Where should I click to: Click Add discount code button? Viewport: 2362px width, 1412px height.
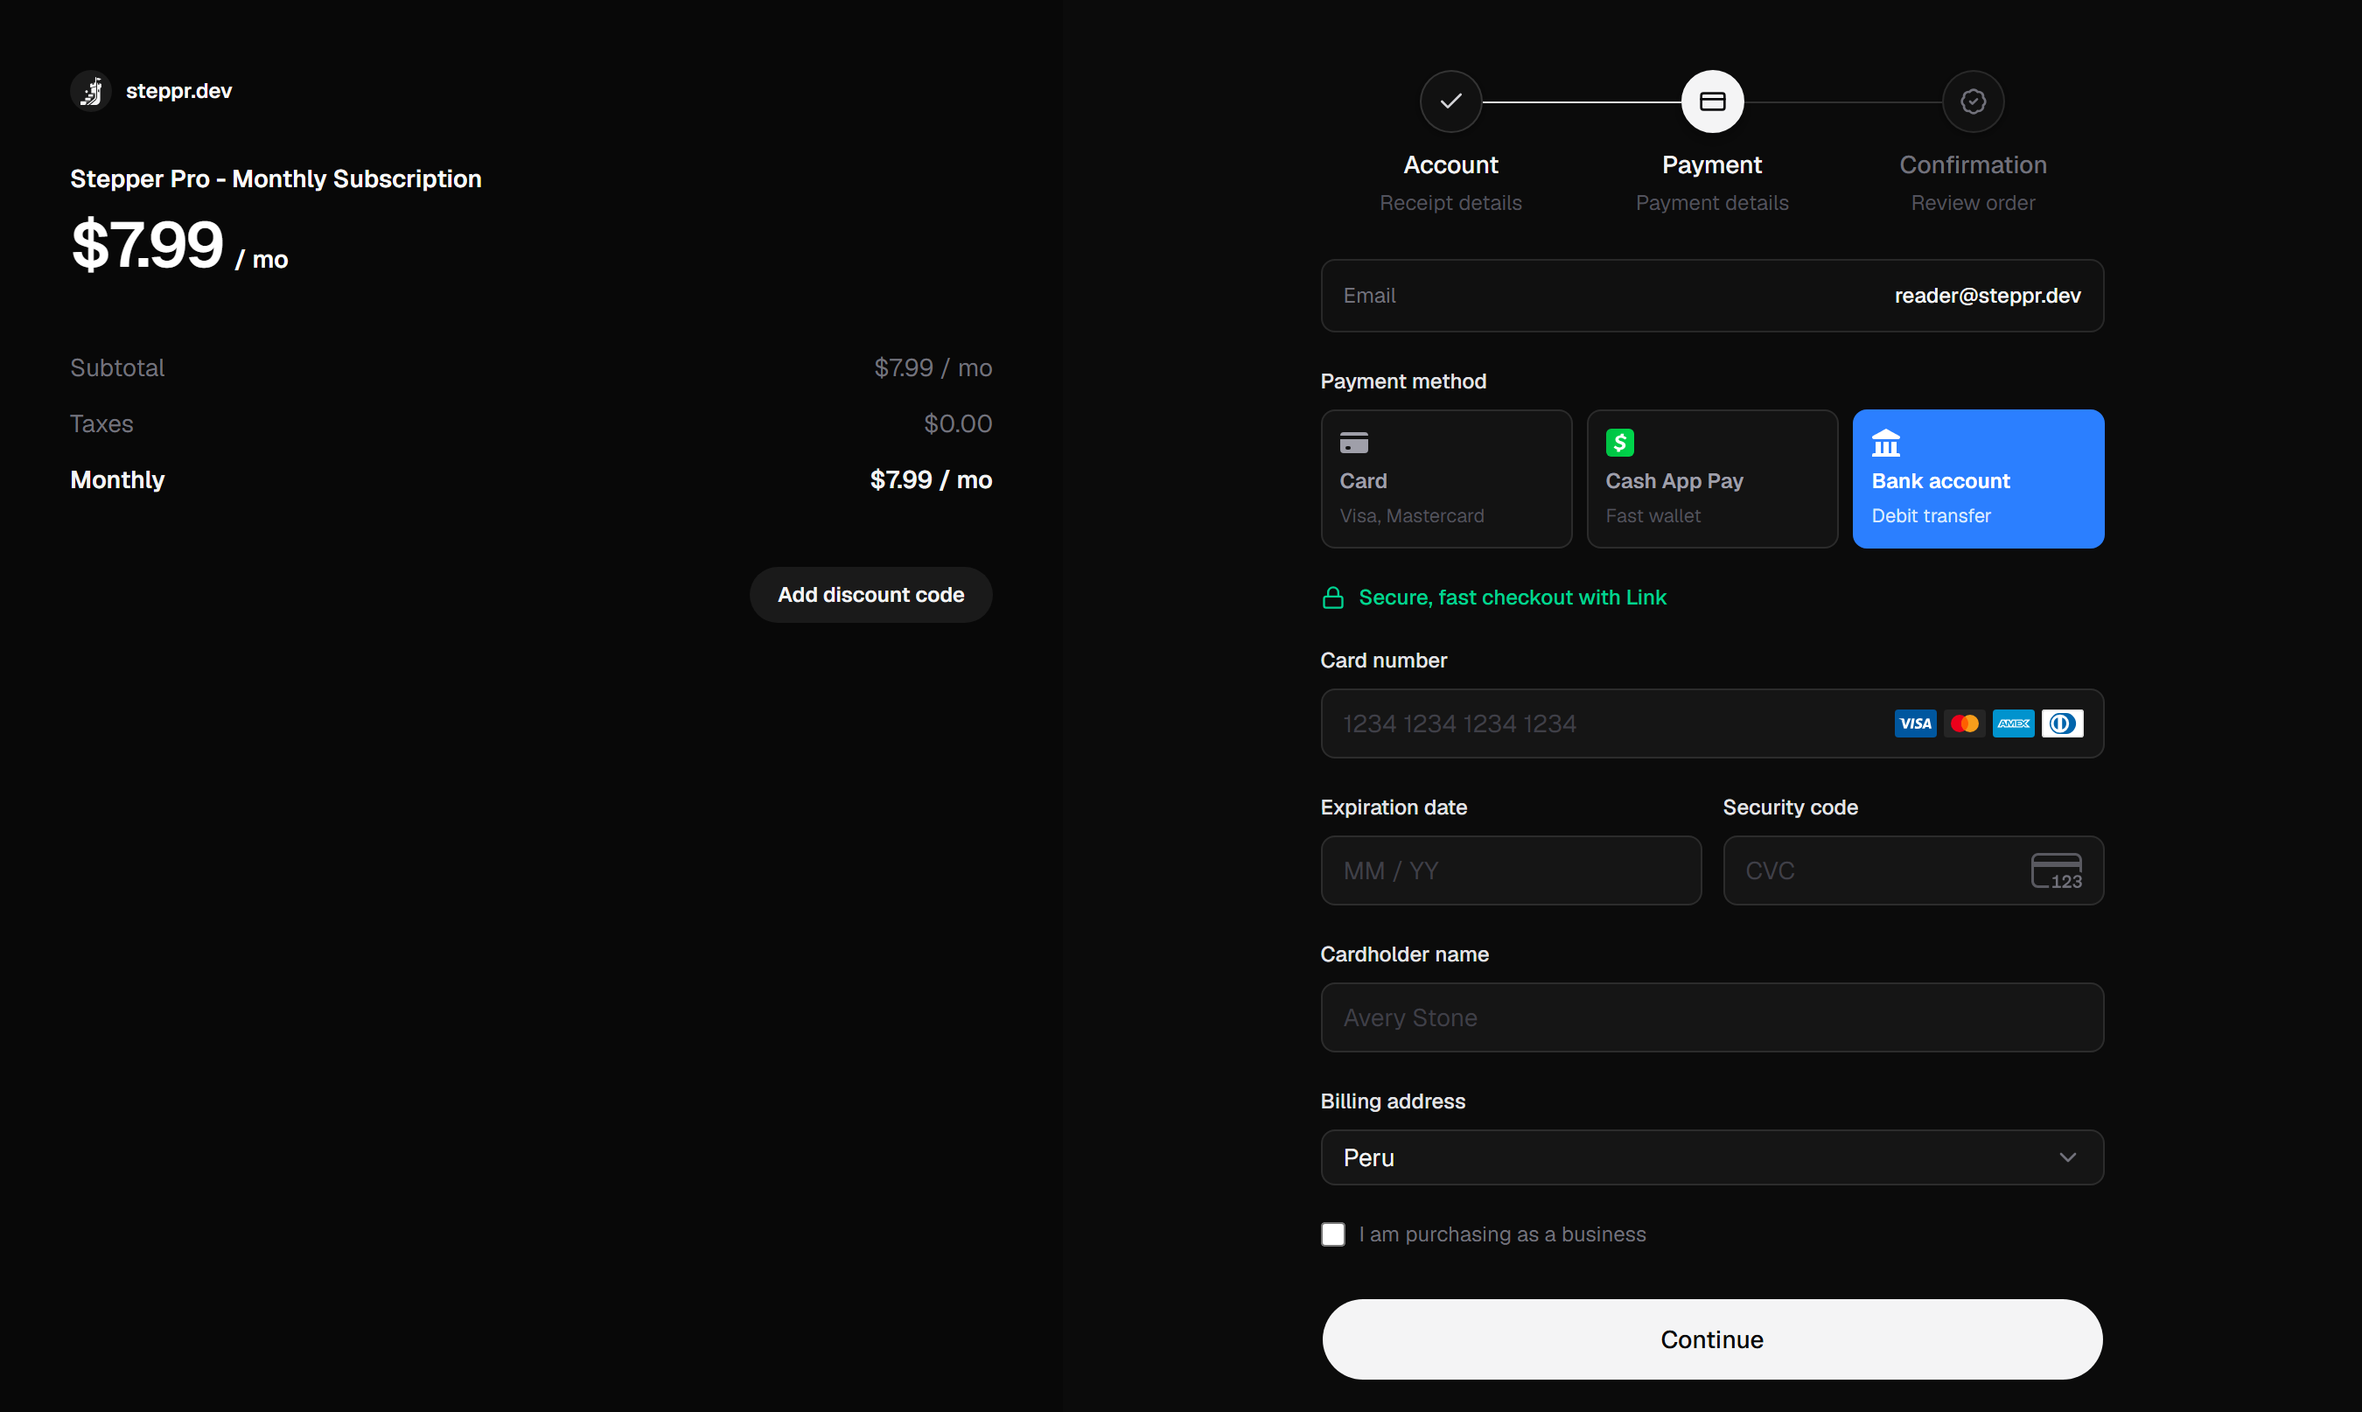(x=870, y=595)
